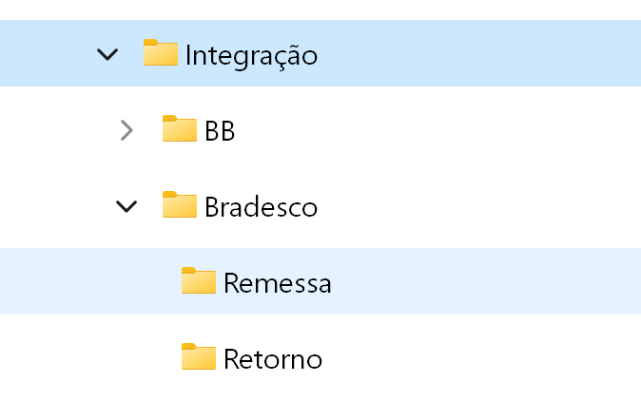
Task: Click empty space right of Integração label
Action: pos(476,54)
